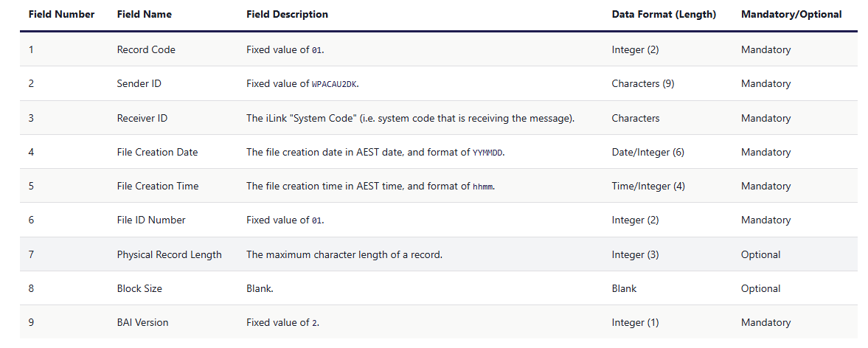Select the File Creation Date cell
This screenshot has height=348, width=868.
point(157,152)
